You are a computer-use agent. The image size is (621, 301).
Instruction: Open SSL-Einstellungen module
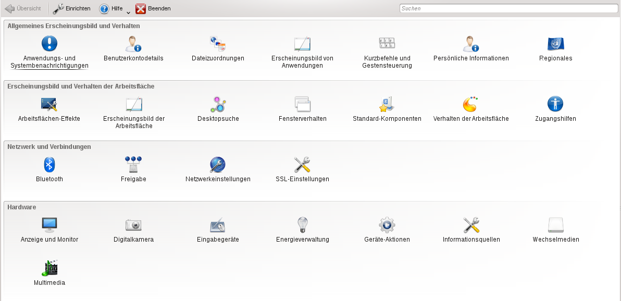(302, 165)
